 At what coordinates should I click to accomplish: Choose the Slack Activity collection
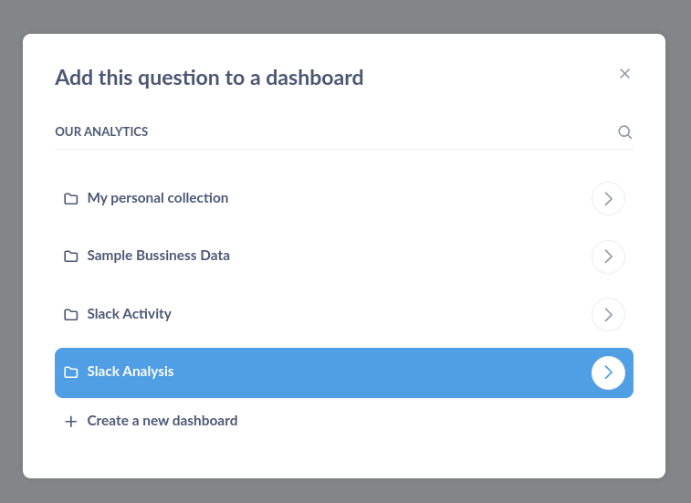129,314
